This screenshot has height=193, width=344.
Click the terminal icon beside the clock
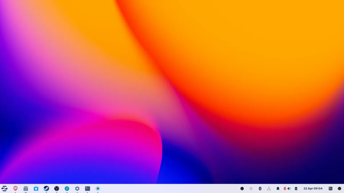click(331, 188)
